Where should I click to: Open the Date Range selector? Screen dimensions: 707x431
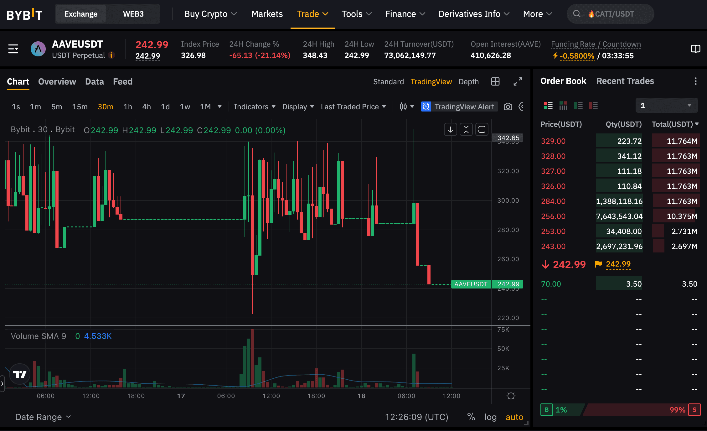[x=43, y=417]
